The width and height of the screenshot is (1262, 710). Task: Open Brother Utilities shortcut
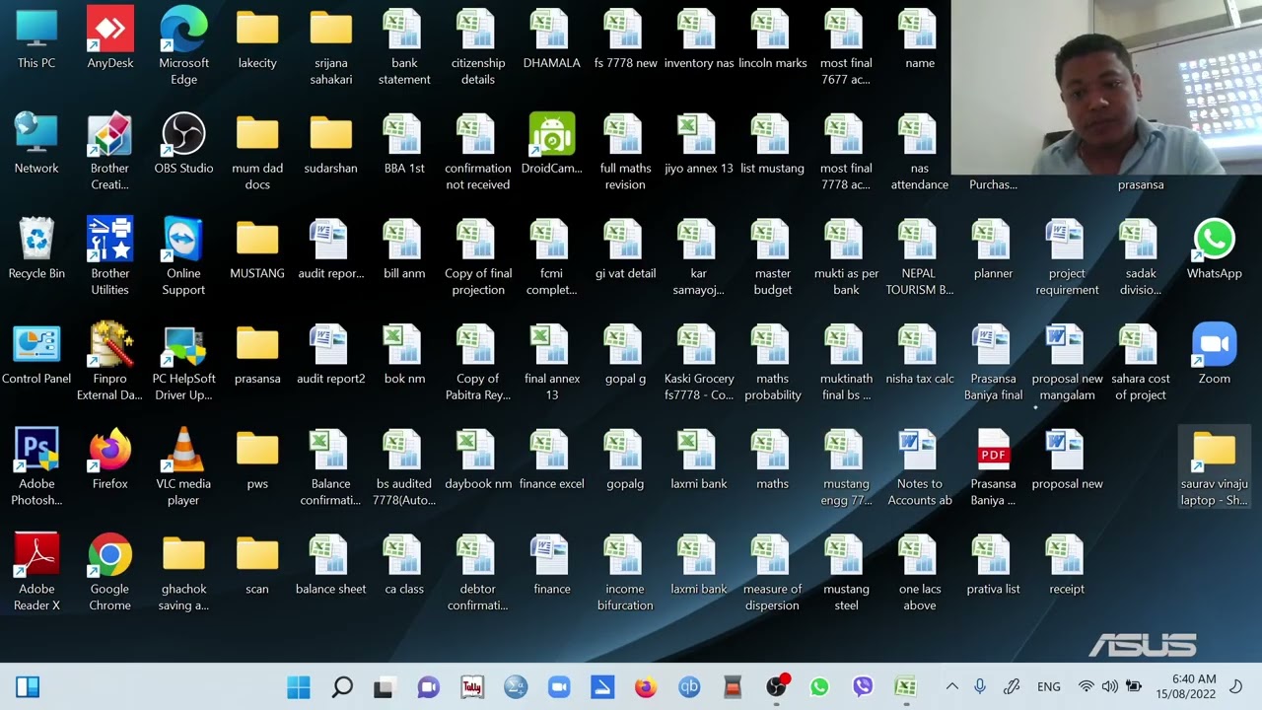pos(110,257)
